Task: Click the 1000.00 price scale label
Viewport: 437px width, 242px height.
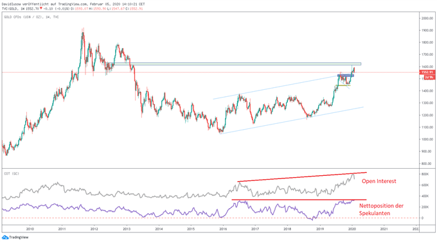Action: [427, 139]
